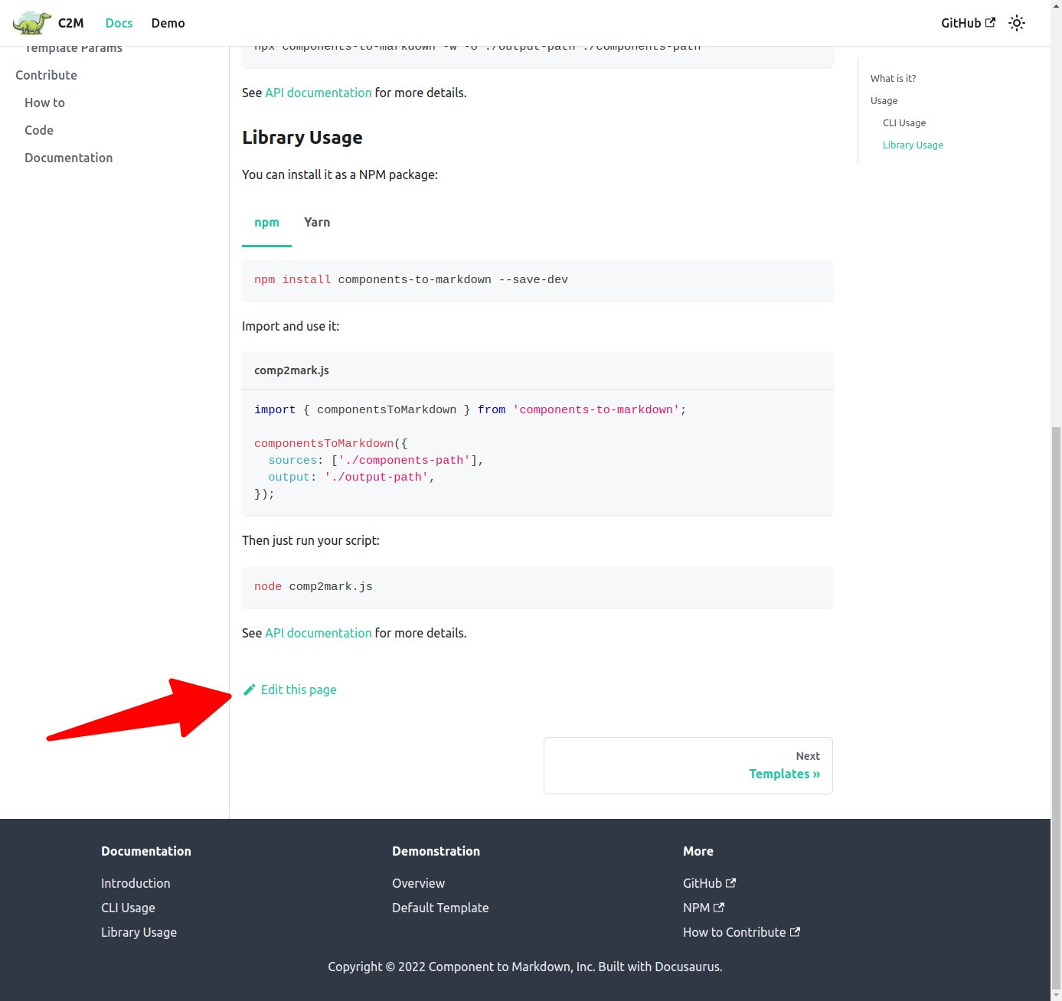Image resolution: width=1062 pixels, height=1001 pixels.
Task: Open API documentation link below node command
Action: pos(318,633)
